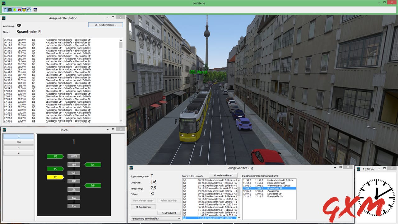Open the stations tool with the green H icon
Viewport: 398px width, 224px height.
tap(14, 10)
